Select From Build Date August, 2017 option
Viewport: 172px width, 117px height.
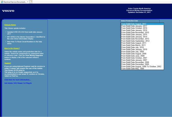(142, 24)
